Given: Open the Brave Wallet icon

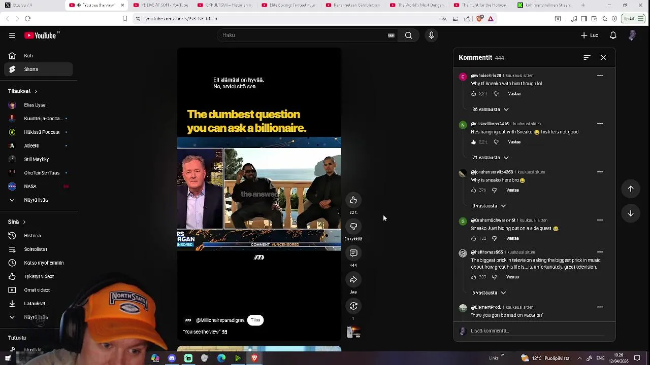Looking at the screenshot, I should pyautogui.click(x=594, y=19).
